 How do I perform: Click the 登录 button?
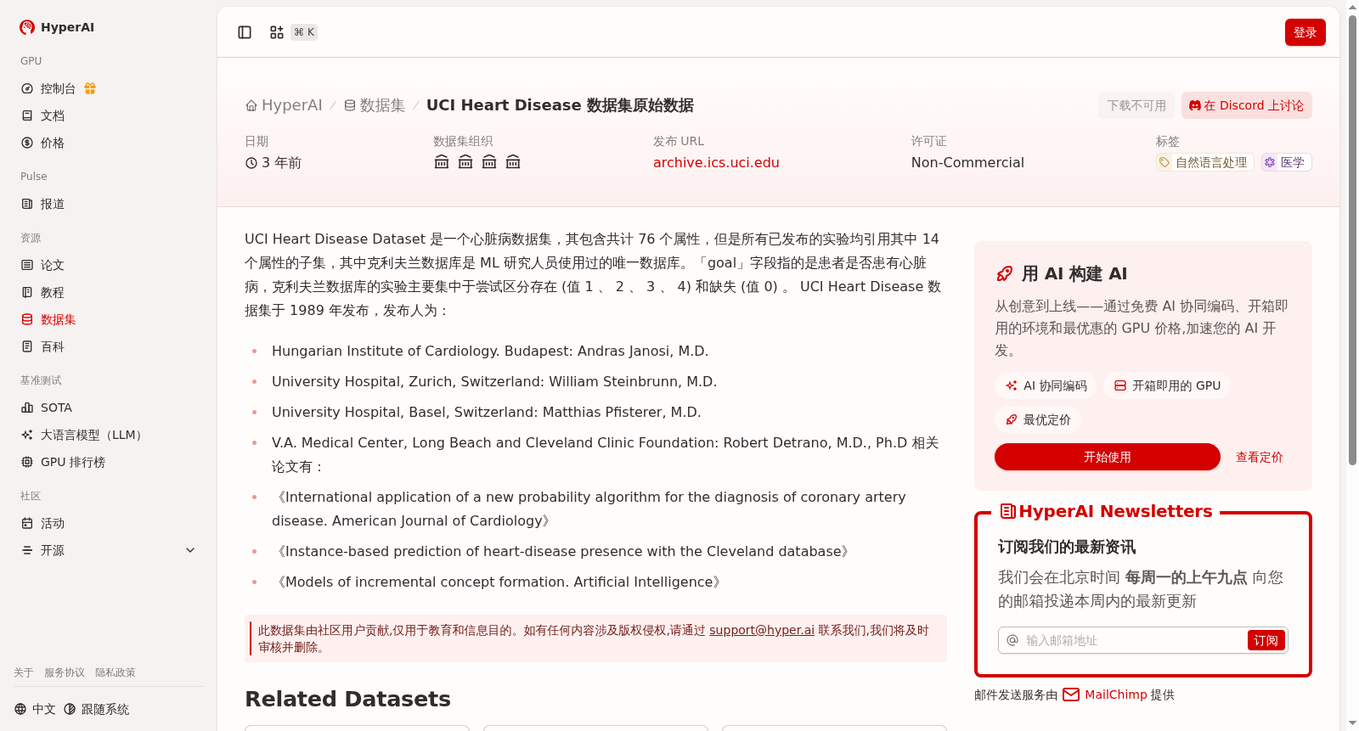[1305, 32]
